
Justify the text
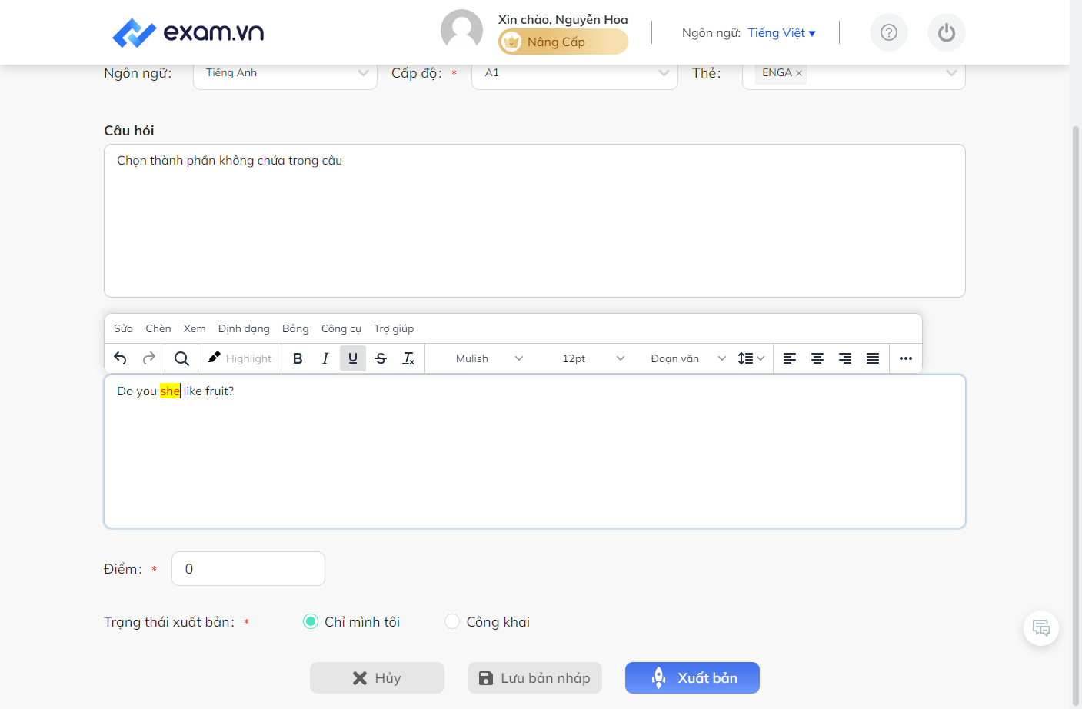(873, 358)
